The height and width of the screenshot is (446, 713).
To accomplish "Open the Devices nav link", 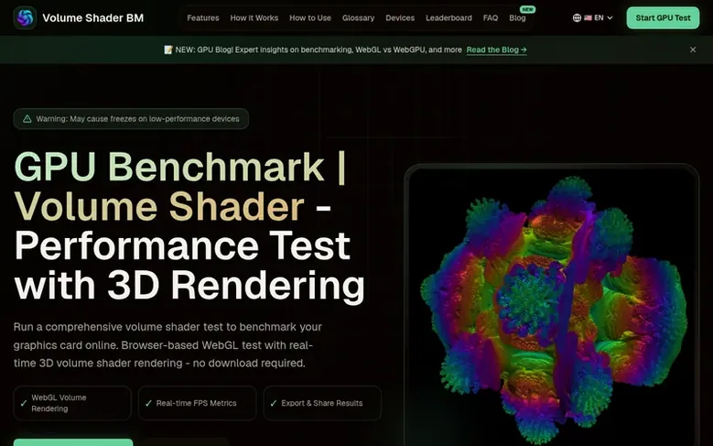I will 400,17.
